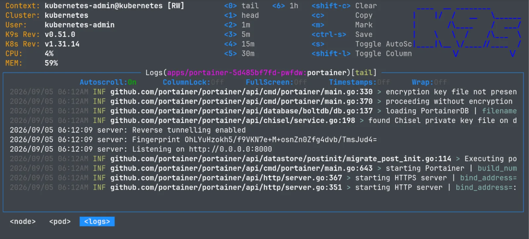Choose the <4> 15m log range
The height and width of the screenshot is (239, 529).
pyautogui.click(x=239, y=44)
